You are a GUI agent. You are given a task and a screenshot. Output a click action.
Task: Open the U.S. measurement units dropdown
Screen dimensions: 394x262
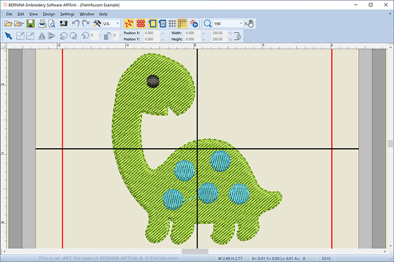[x=118, y=23]
